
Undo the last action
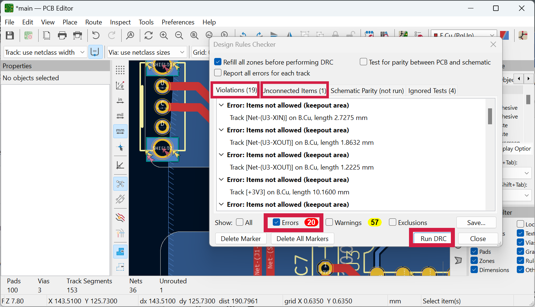(96, 35)
